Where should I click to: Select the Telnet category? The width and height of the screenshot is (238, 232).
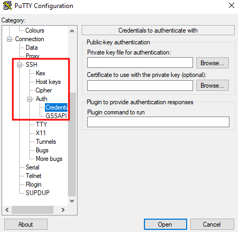[34, 176]
